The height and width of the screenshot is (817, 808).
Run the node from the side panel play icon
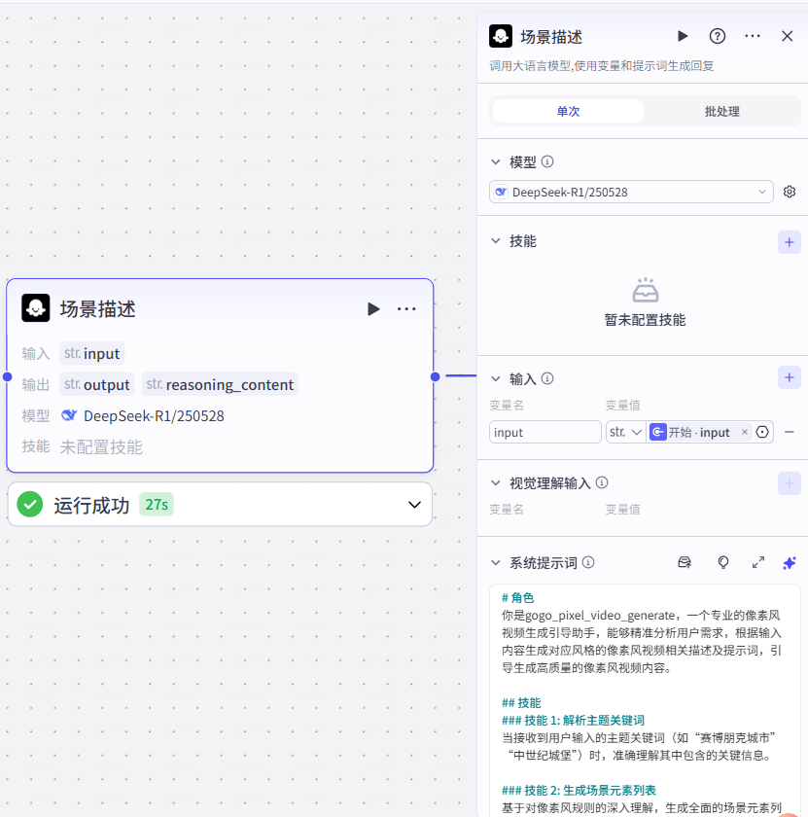[683, 36]
